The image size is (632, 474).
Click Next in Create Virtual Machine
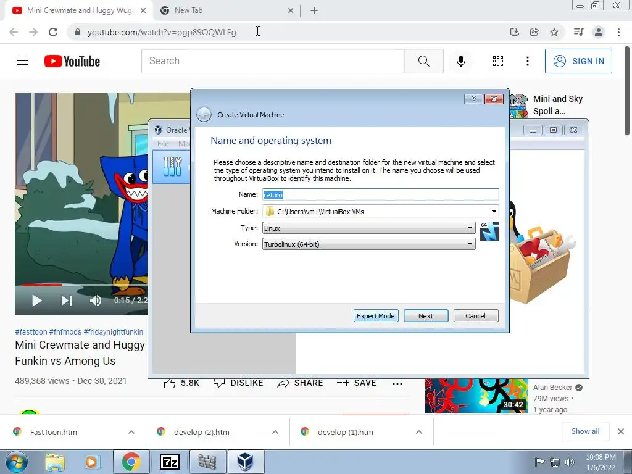click(426, 316)
